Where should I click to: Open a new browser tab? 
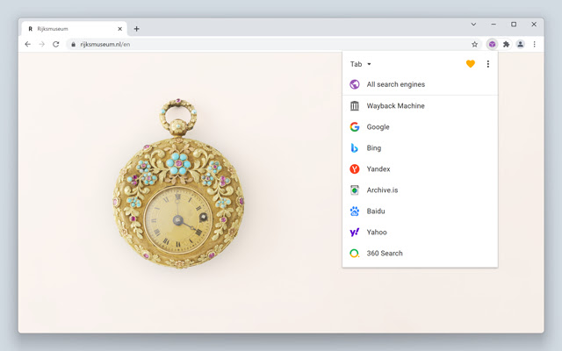[136, 28]
